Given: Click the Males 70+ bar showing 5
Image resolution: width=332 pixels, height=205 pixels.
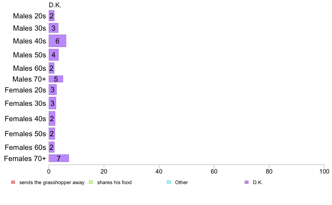Looking at the screenshot, I should pyautogui.click(x=56, y=79).
